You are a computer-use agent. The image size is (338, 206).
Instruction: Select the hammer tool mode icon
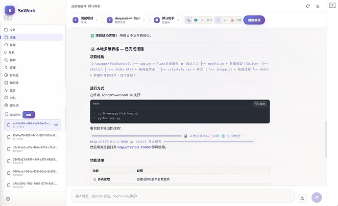[189, 20]
